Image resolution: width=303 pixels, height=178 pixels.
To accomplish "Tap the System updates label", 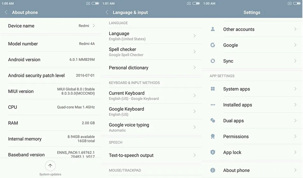I will pyautogui.click(x=50, y=174).
